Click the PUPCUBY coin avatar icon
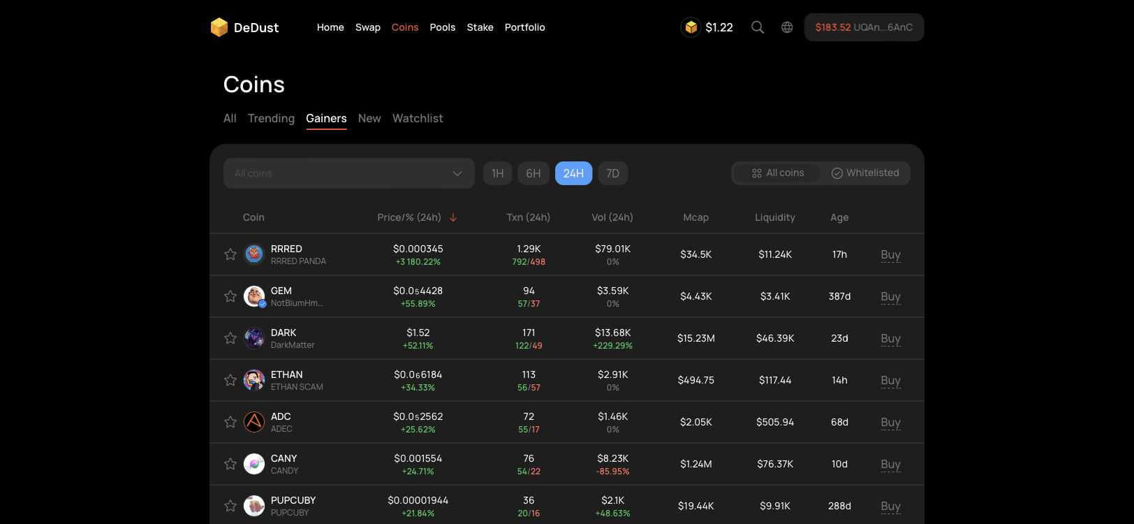Viewport: 1134px width, 524px height. (x=254, y=506)
